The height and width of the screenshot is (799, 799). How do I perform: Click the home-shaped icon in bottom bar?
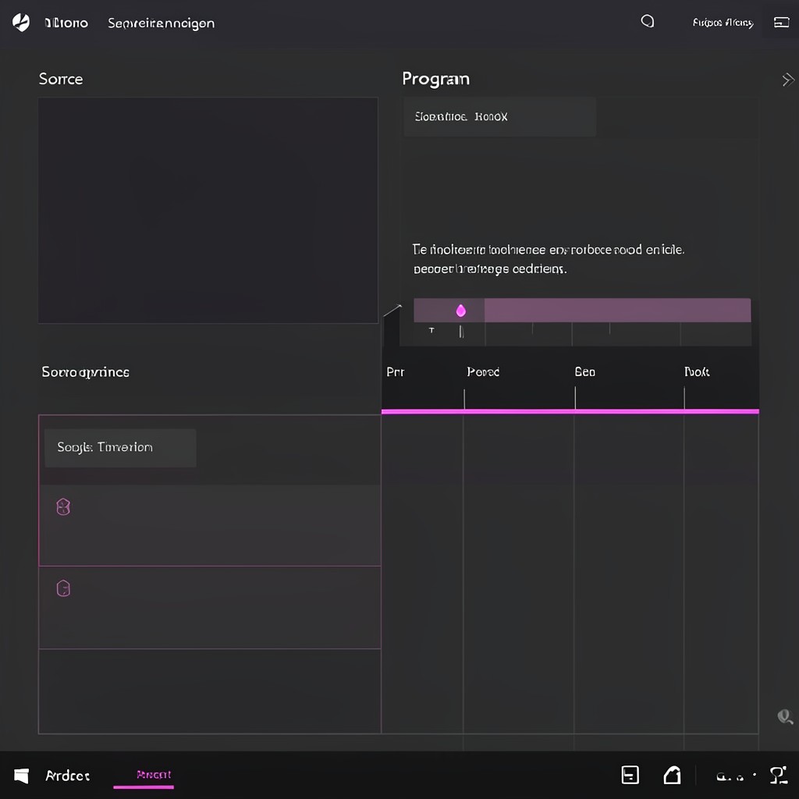click(x=672, y=775)
